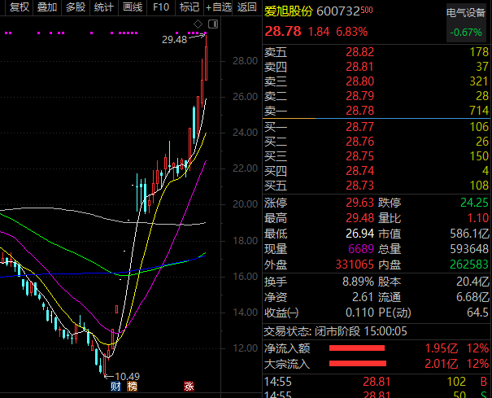Click the 复权 toolbar button

[20, 7]
